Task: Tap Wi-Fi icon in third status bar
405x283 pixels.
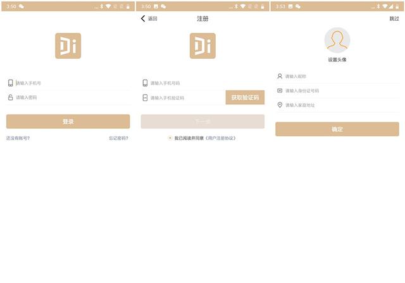Action: pyautogui.click(x=385, y=6)
